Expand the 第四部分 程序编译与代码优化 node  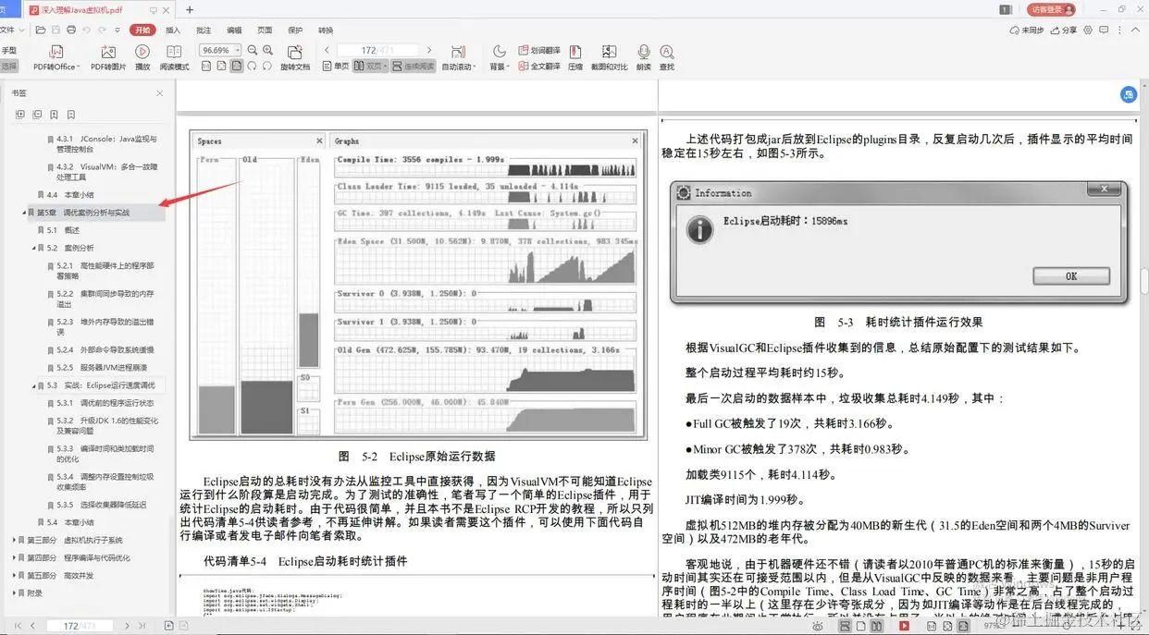pyautogui.click(x=14, y=557)
